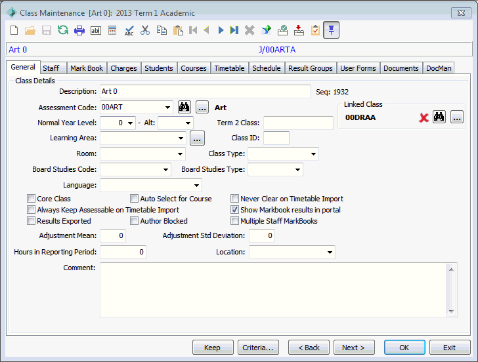Click the Print icon
Screen dimensions: 478x362
79,30
